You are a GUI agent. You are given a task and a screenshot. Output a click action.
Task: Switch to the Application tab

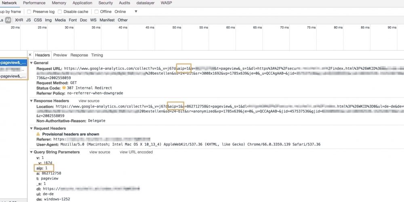(x=82, y=3)
